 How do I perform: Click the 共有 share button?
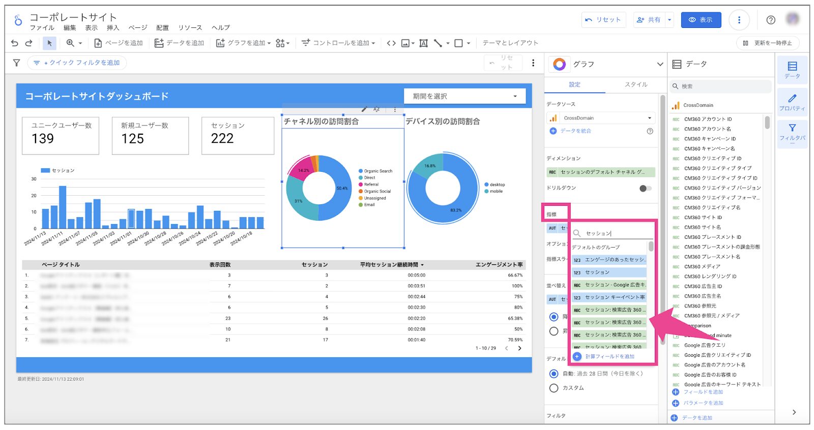click(649, 20)
